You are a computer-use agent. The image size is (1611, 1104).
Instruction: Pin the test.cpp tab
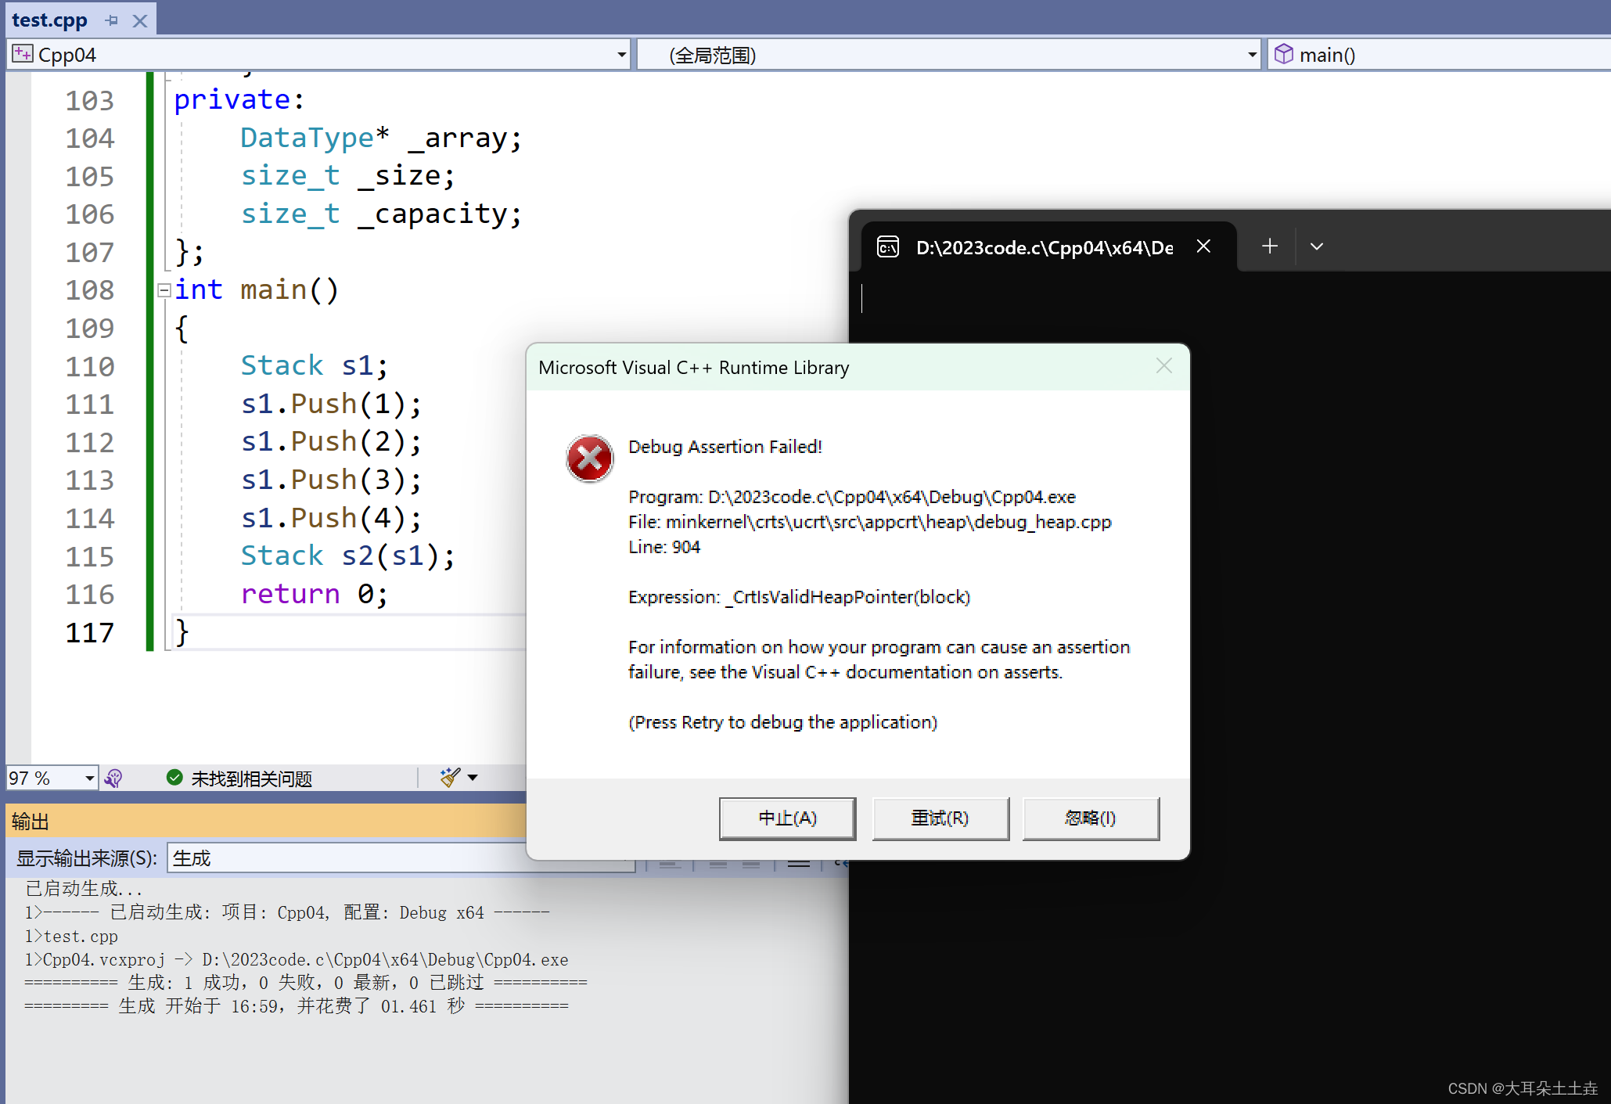pyautogui.click(x=112, y=20)
